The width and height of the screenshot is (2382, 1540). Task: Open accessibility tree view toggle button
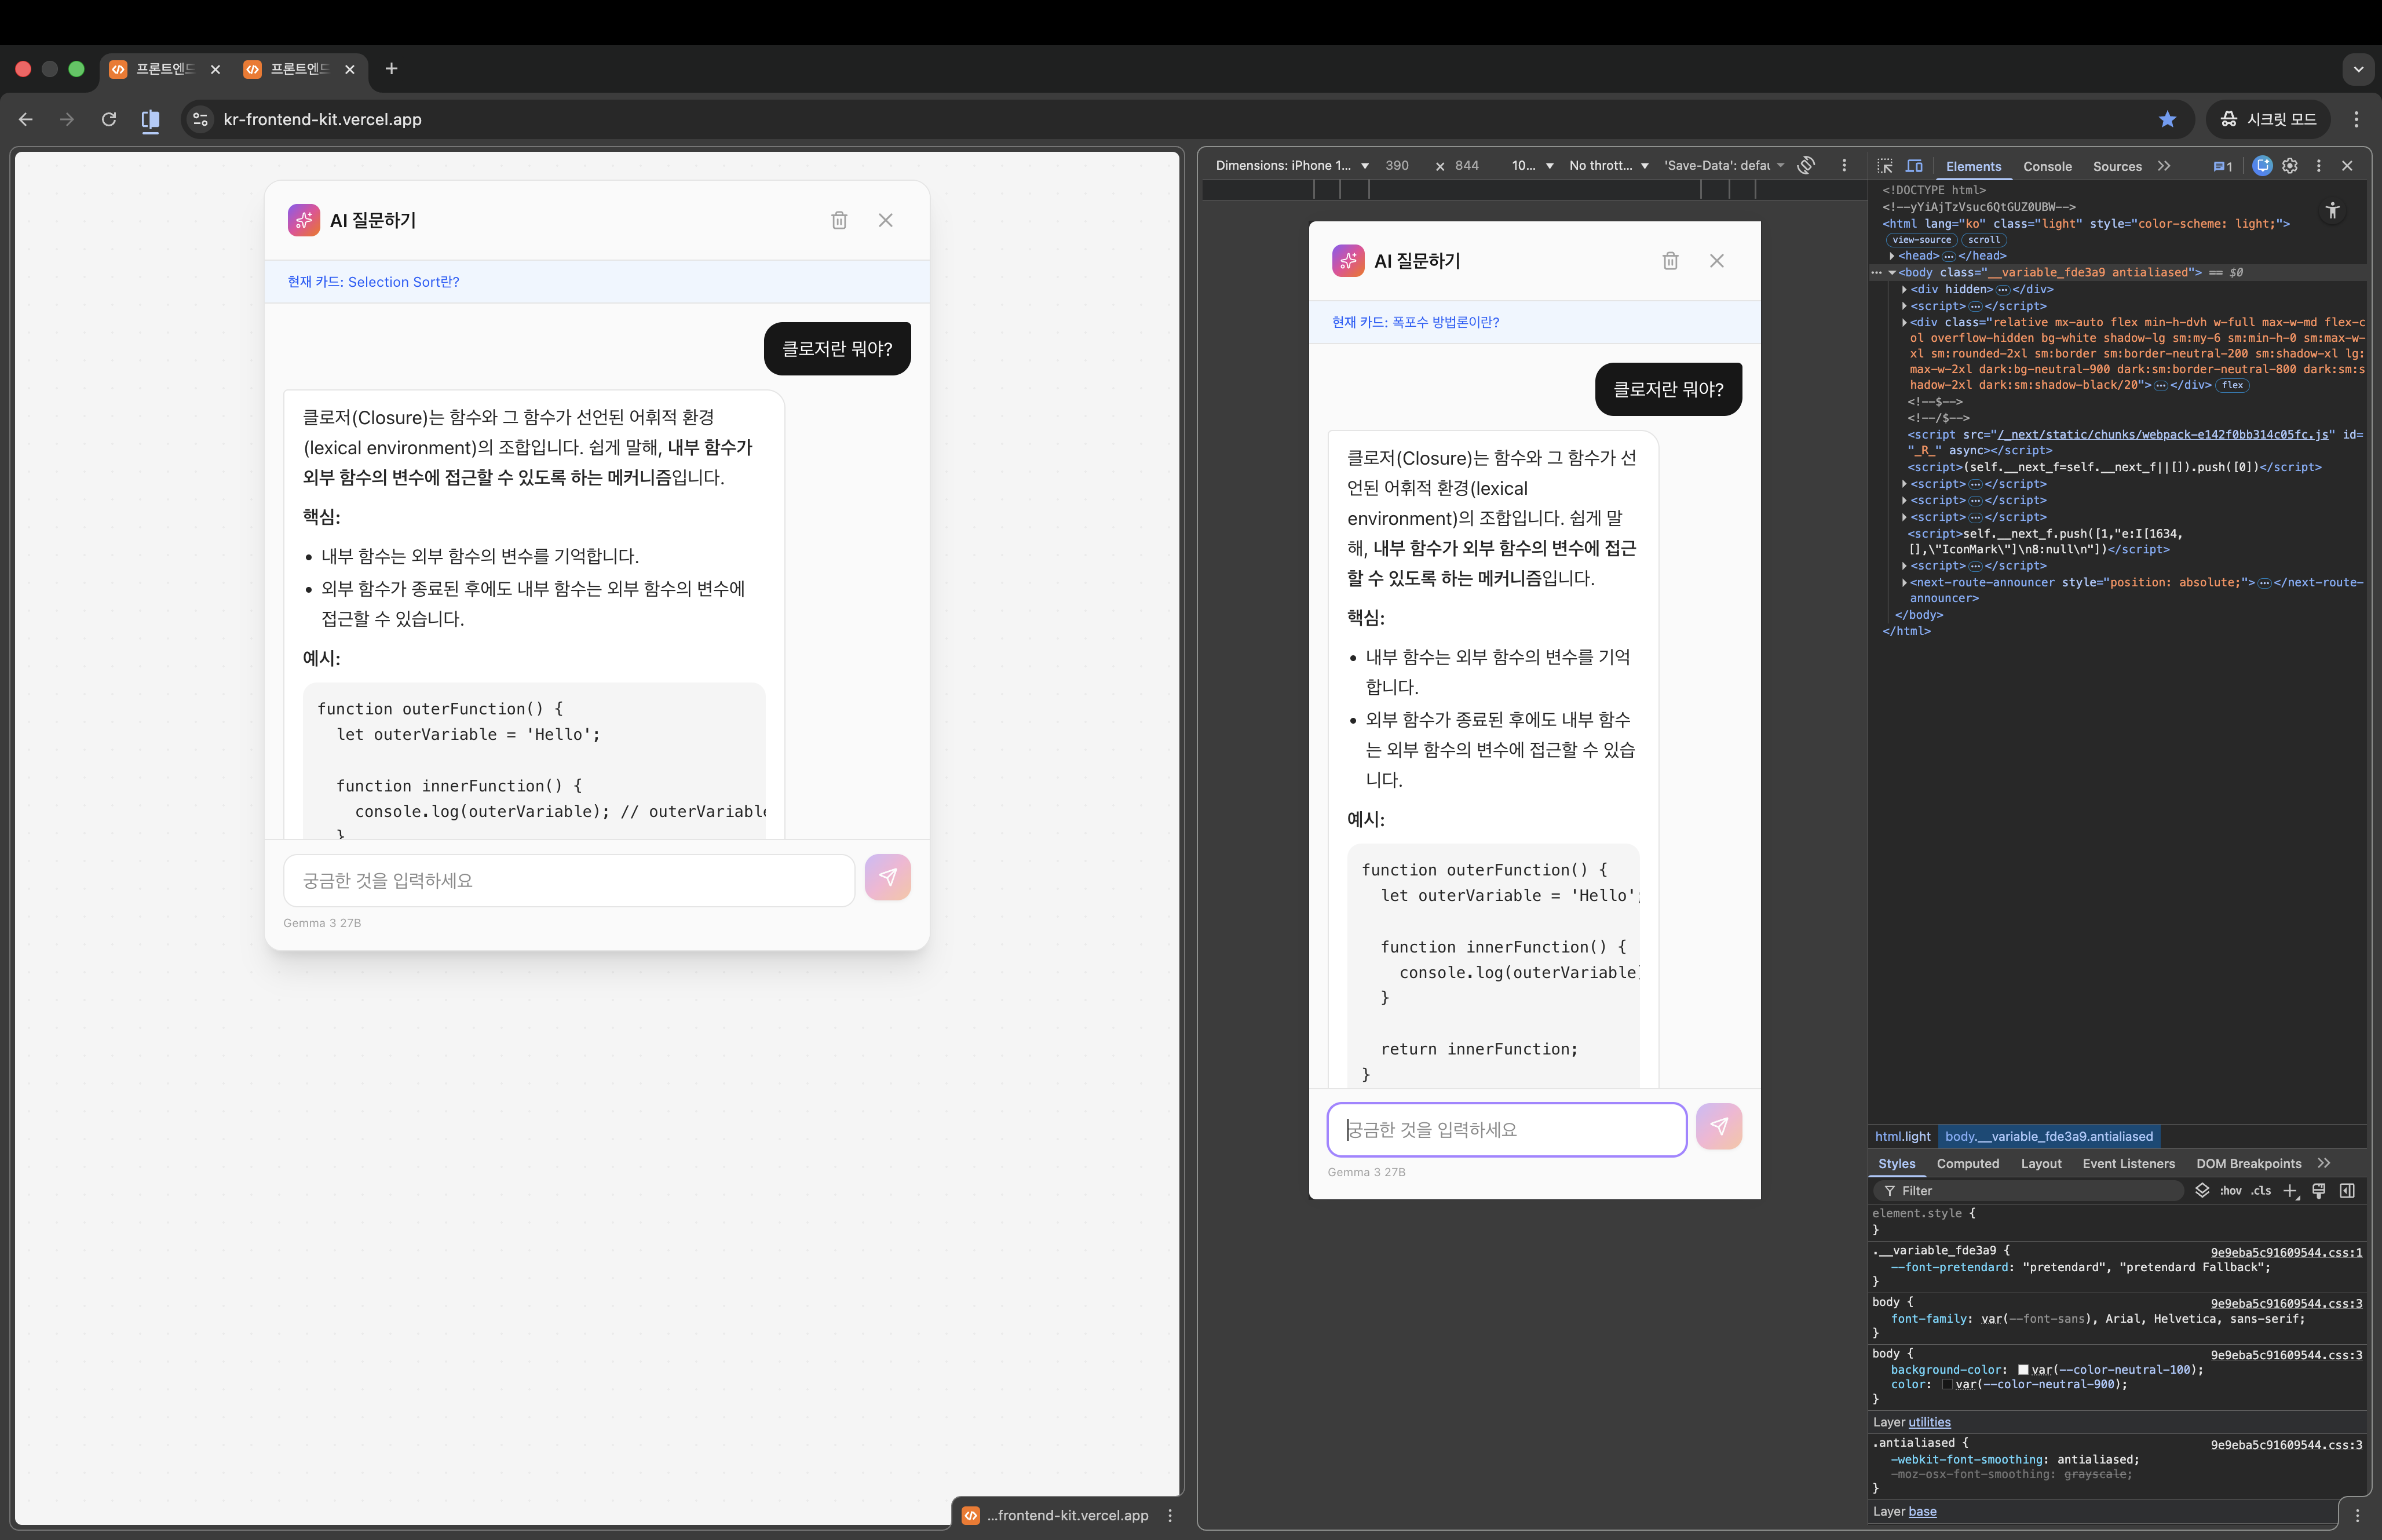[x=2332, y=210]
